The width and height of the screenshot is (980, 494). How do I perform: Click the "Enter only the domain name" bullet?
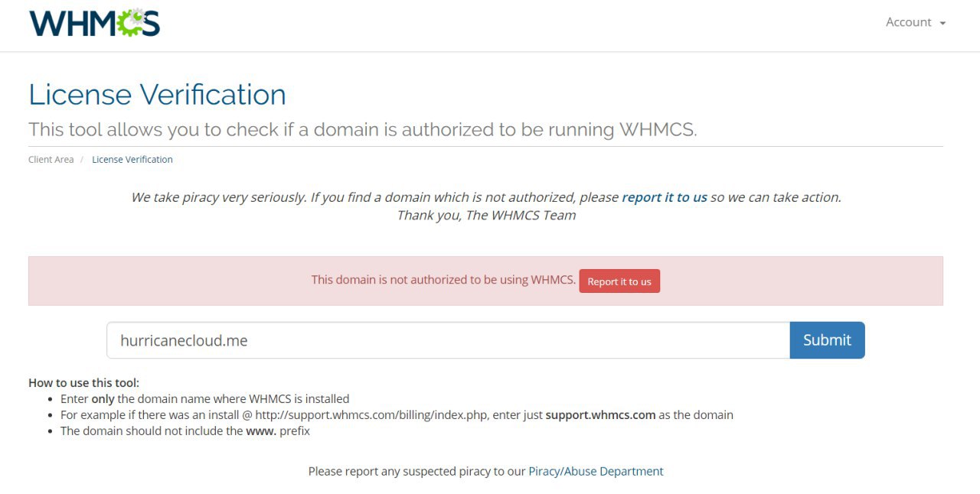point(204,399)
